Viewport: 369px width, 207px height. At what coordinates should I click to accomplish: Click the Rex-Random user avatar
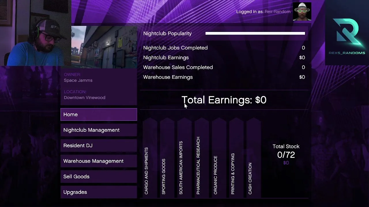(x=302, y=11)
